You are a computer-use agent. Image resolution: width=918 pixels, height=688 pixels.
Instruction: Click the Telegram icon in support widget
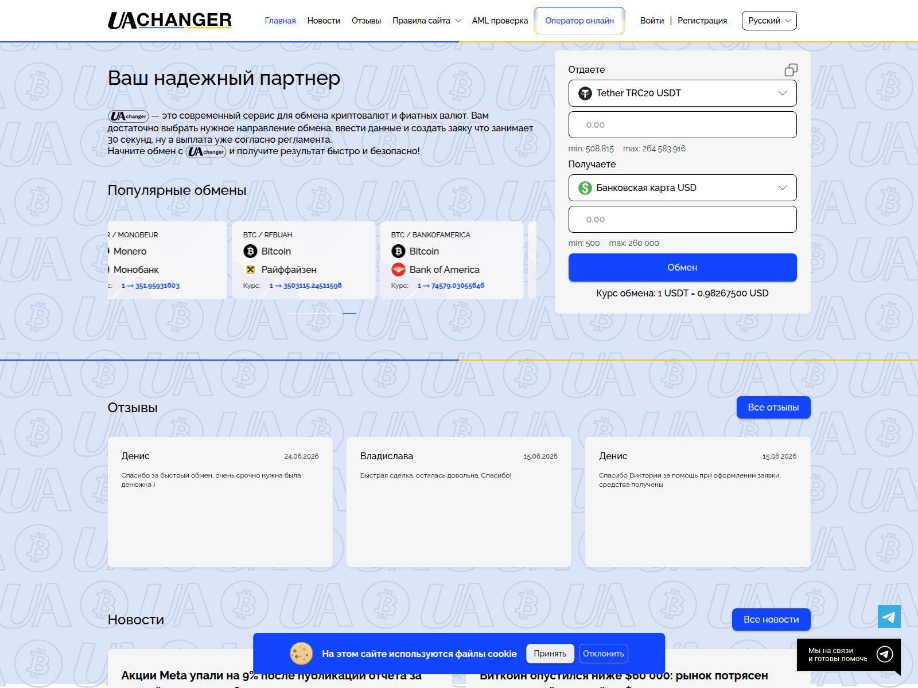click(x=885, y=654)
